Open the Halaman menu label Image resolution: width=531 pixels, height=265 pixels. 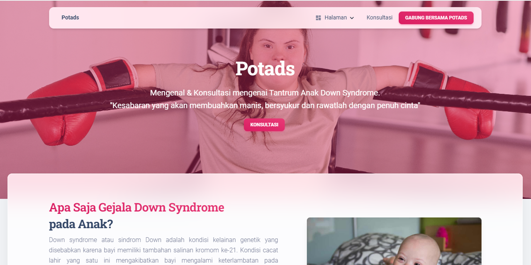[x=336, y=17]
